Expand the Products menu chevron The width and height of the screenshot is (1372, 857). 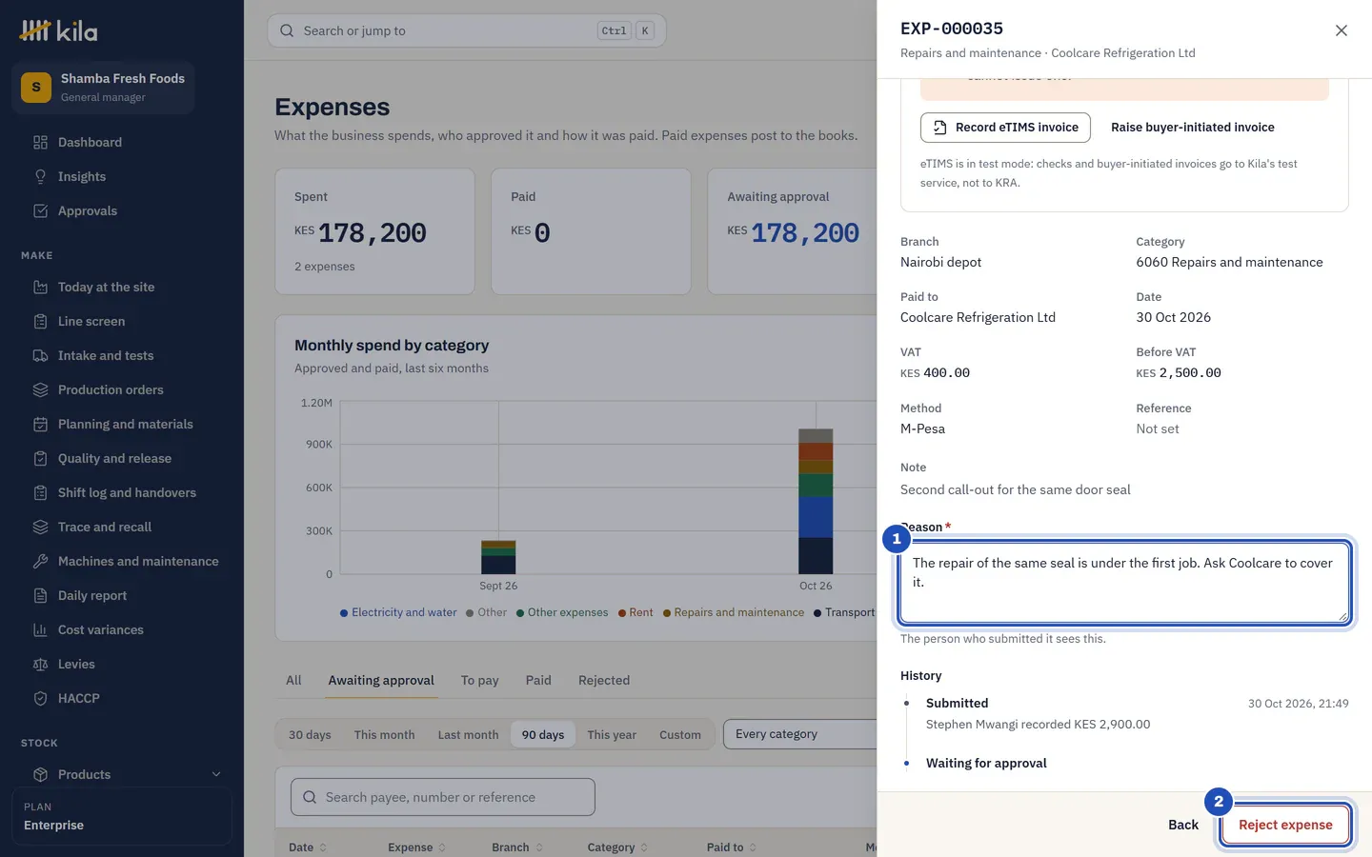click(x=216, y=774)
